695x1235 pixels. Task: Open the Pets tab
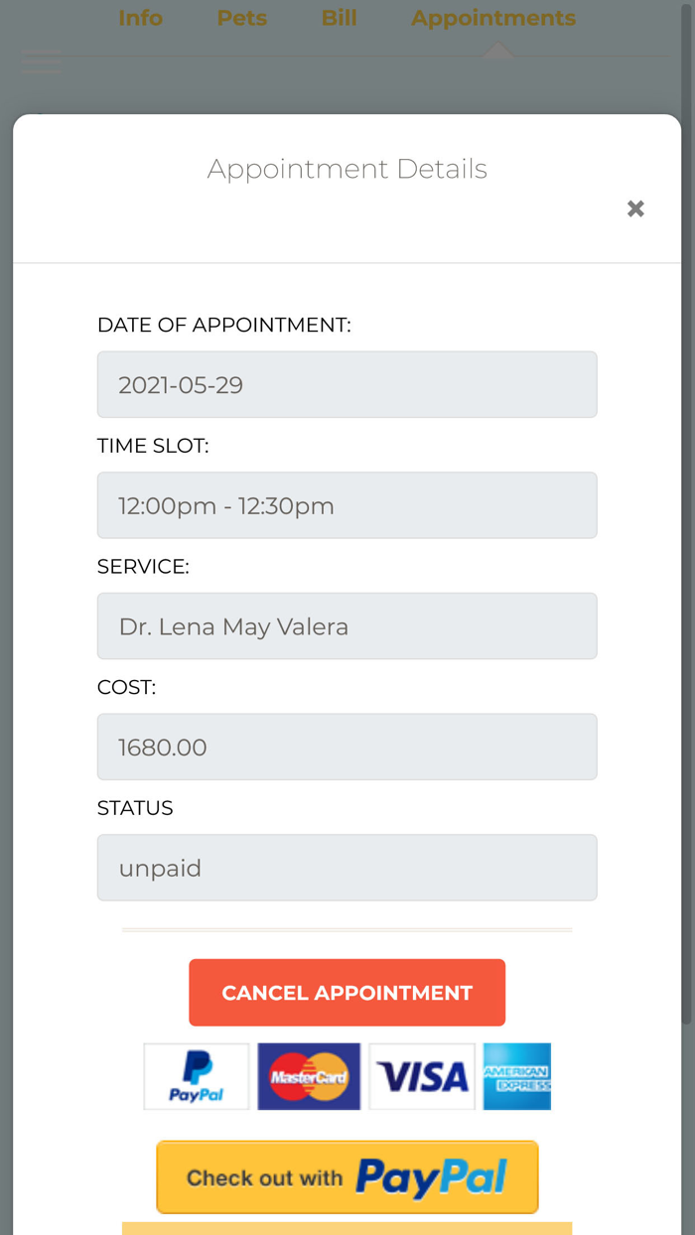click(x=241, y=17)
